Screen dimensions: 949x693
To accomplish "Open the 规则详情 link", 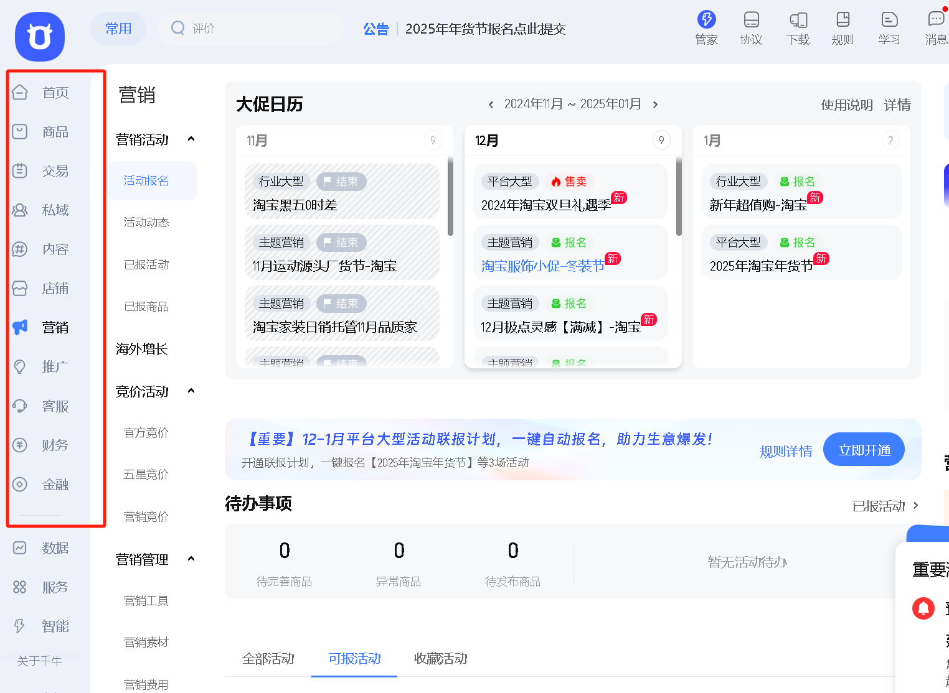I will 786,452.
